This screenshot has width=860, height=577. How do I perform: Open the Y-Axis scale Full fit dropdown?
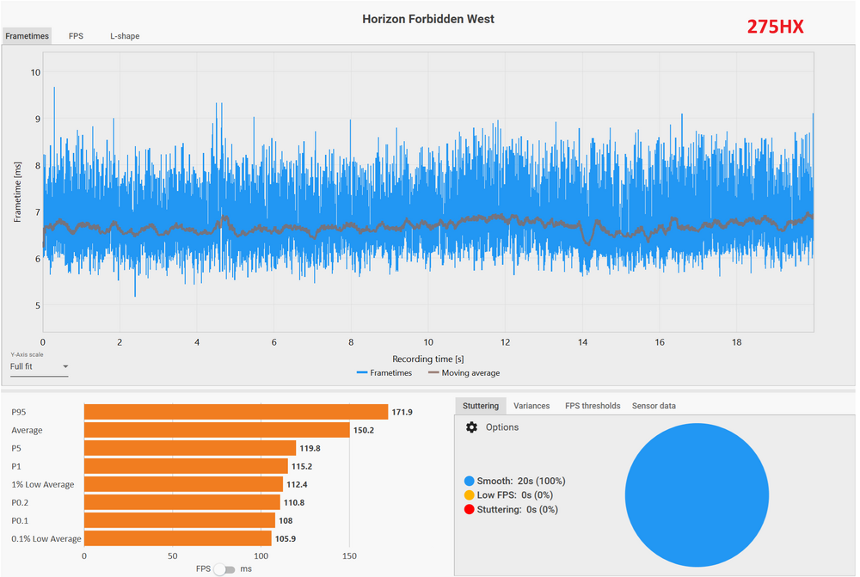39,366
